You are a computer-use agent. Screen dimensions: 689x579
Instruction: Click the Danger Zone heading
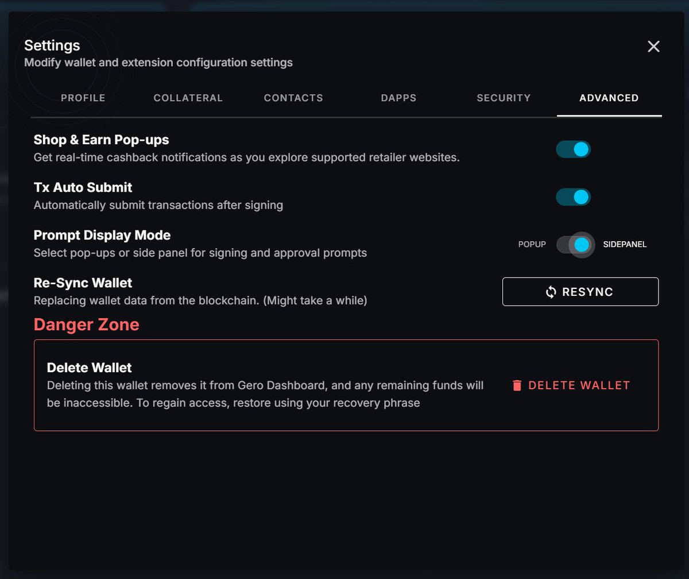coord(87,325)
